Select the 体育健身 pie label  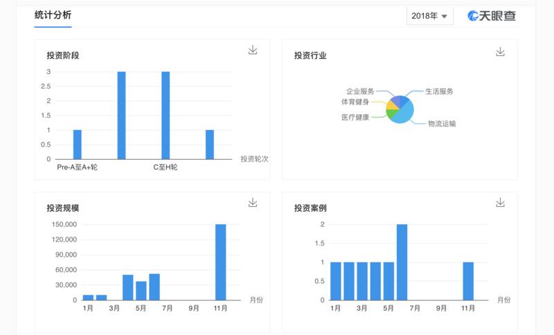(355, 102)
